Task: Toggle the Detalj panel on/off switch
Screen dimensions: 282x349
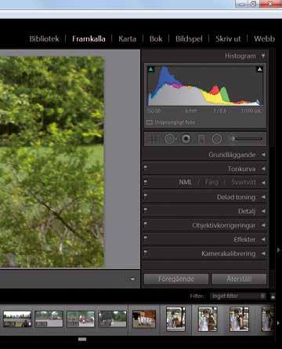Action: point(146,210)
